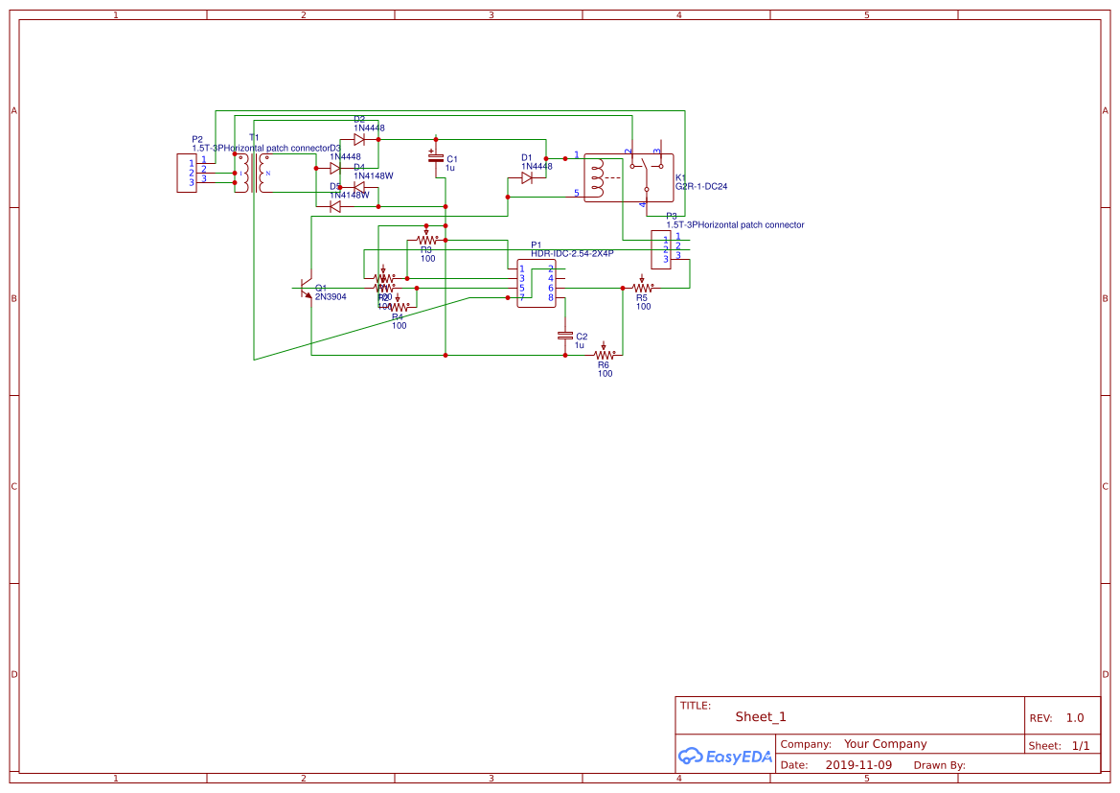The image size is (1120, 793).
Task: Click the REV 1.0 value
Action: tap(1075, 717)
